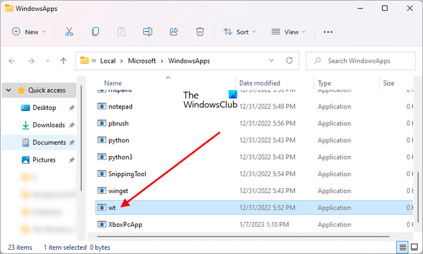Click in the Search WindowsApps box
Viewport: 423px width, 254px height.
(x=361, y=61)
